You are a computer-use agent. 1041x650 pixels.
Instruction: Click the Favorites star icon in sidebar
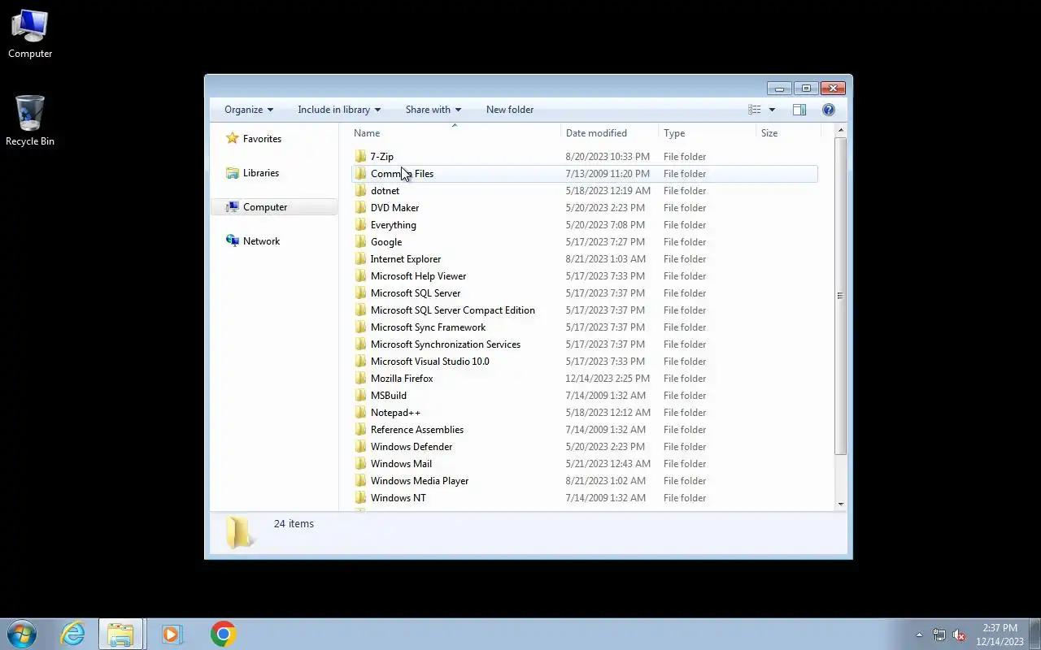[233, 138]
